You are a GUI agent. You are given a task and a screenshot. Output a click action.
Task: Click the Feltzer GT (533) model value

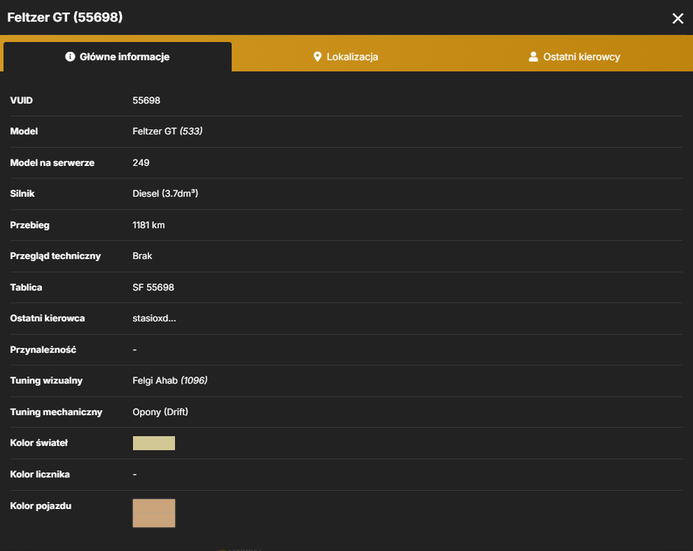(168, 132)
